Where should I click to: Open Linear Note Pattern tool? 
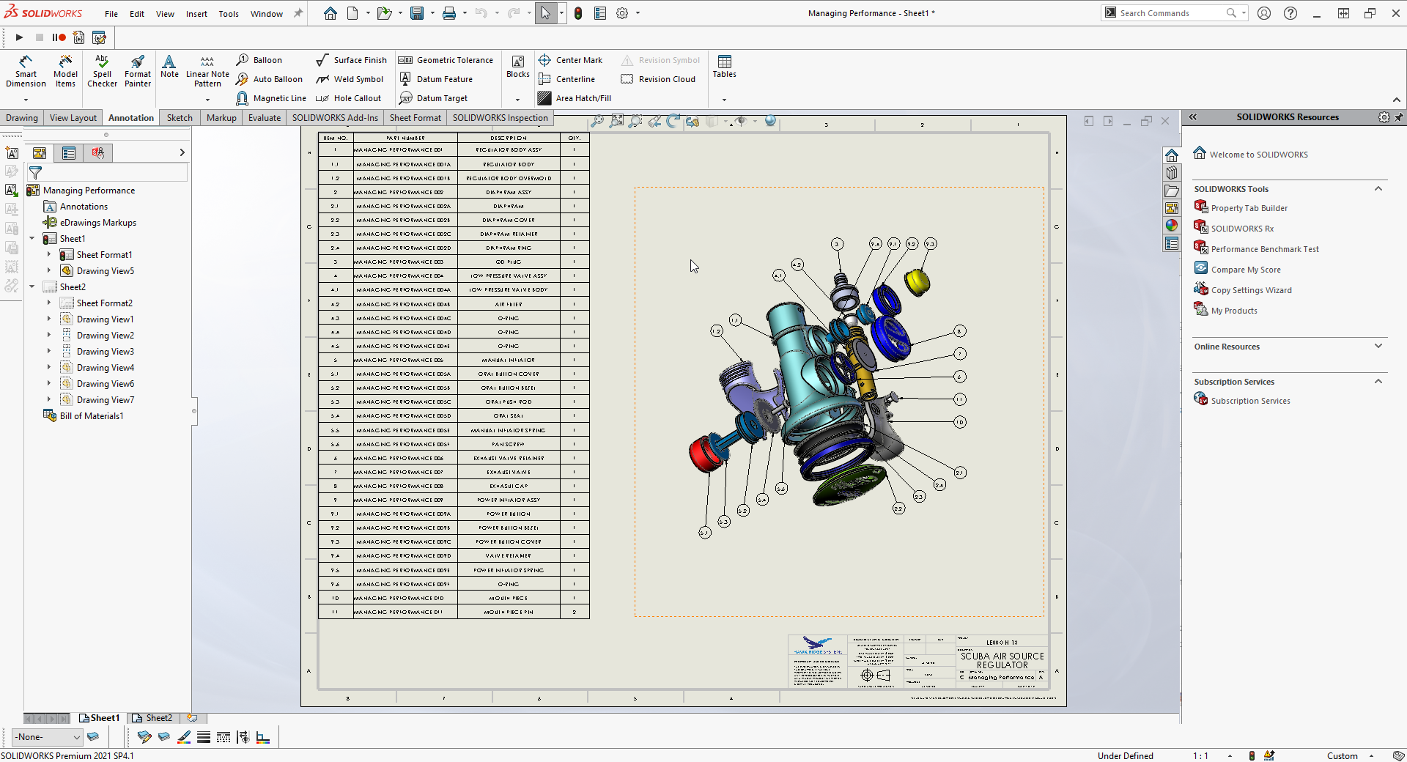pos(207,71)
